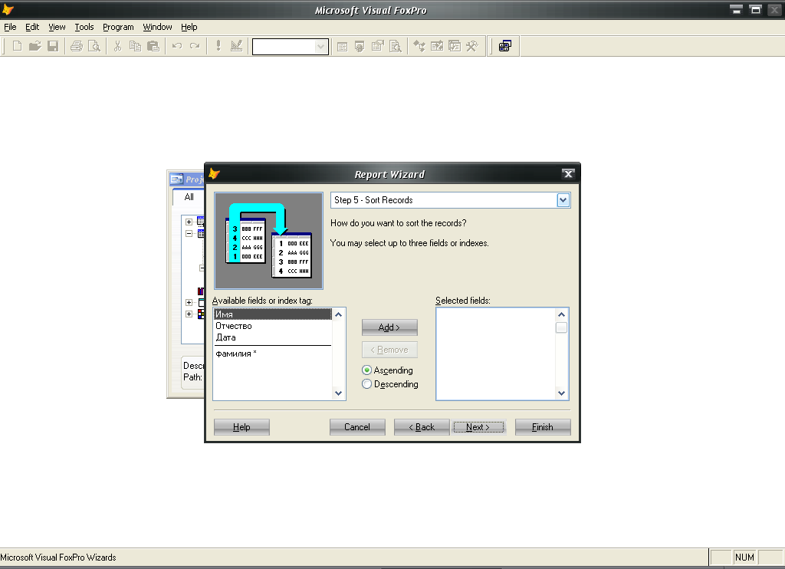Click the Save toolbar icon
This screenshot has width=785, height=569.
point(53,47)
